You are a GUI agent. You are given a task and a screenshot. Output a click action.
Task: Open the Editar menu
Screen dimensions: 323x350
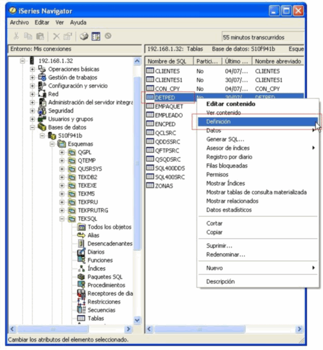(x=42, y=23)
